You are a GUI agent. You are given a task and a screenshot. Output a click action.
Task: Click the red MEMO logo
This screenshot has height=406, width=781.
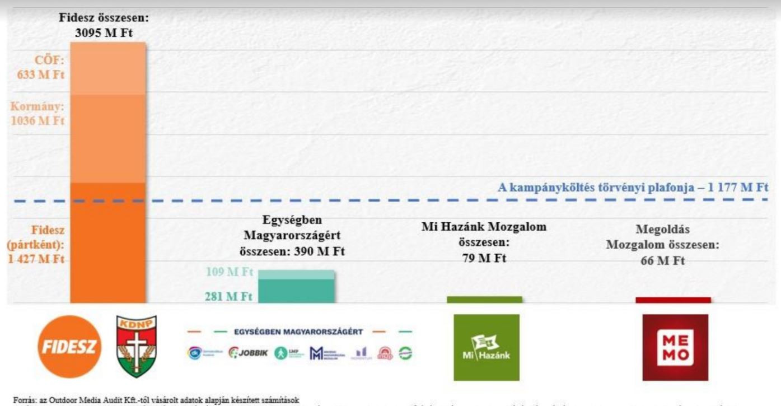click(675, 347)
